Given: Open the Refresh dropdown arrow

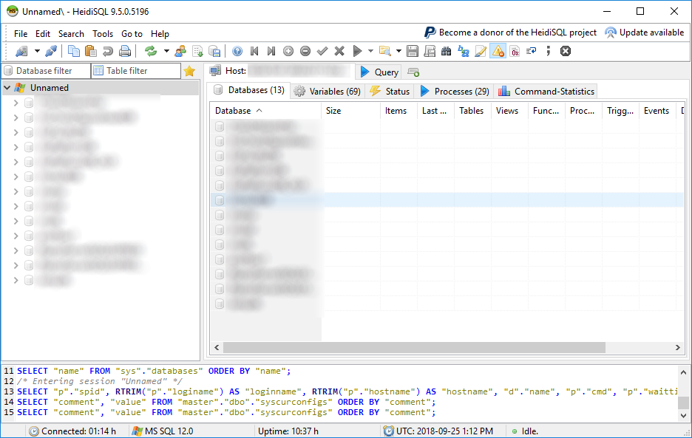Looking at the screenshot, I should pyautogui.click(x=166, y=51).
